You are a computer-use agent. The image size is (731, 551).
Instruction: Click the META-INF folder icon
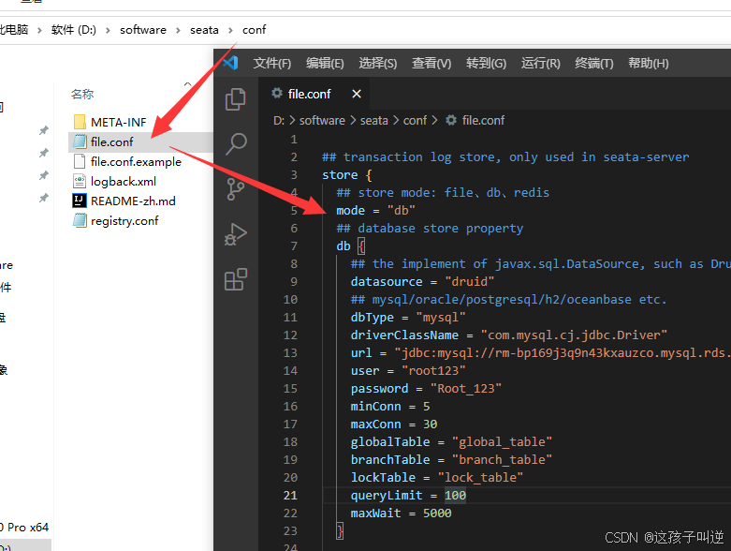[80, 122]
